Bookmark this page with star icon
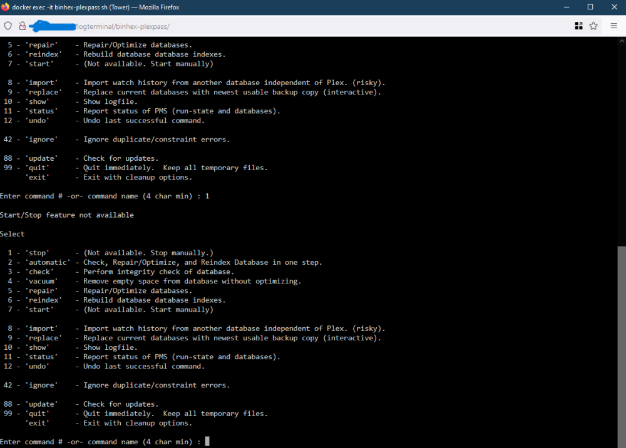This screenshot has width=626, height=448. tap(593, 26)
